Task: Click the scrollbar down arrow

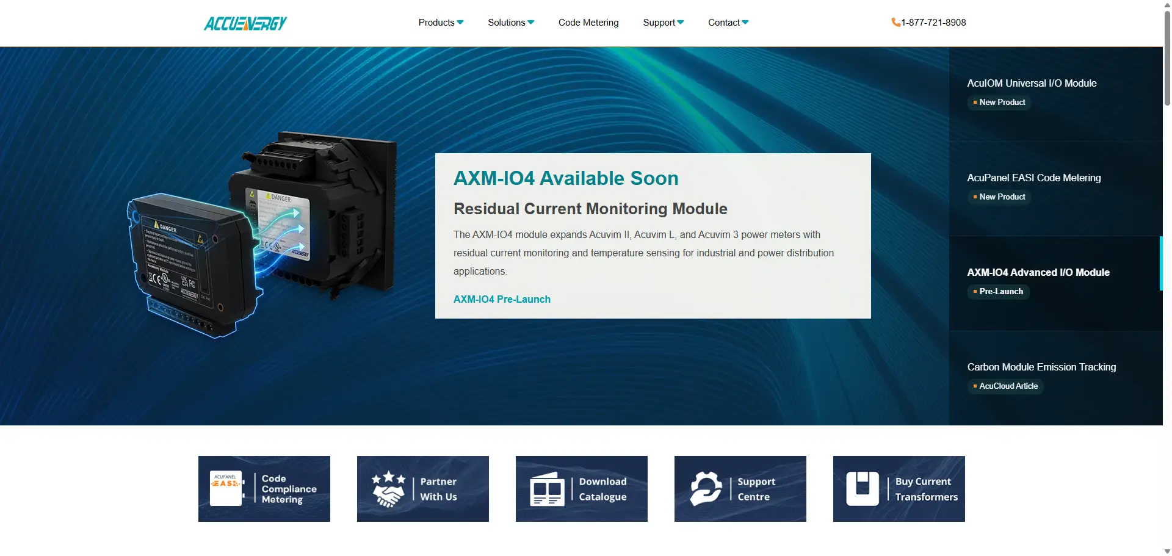Action: (1167, 551)
